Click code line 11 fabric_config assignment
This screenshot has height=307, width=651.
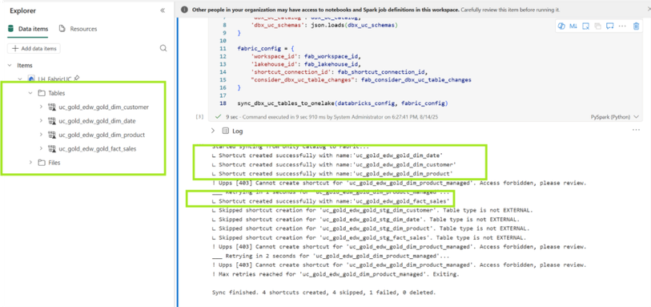(x=266, y=48)
